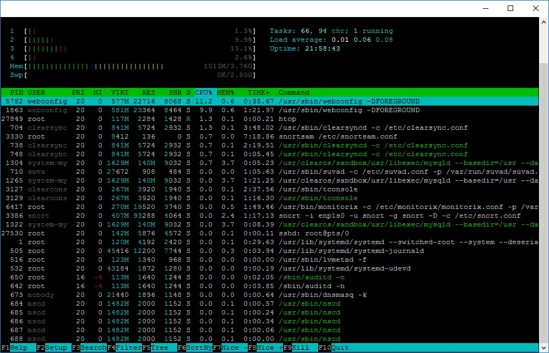Screen dimensions: 549x353
Task: Select clearsyncd thread row PID 748
Action: pos(270,154)
